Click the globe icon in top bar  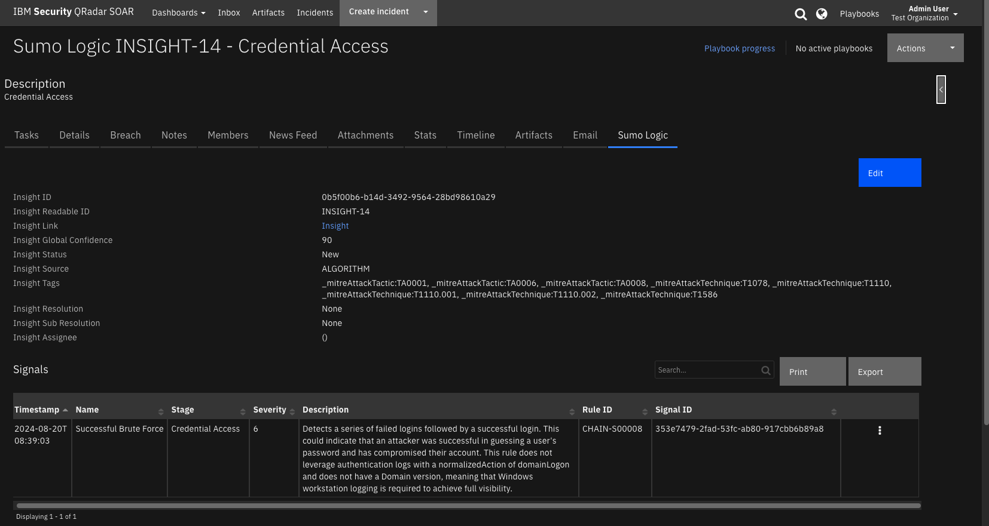click(x=822, y=14)
